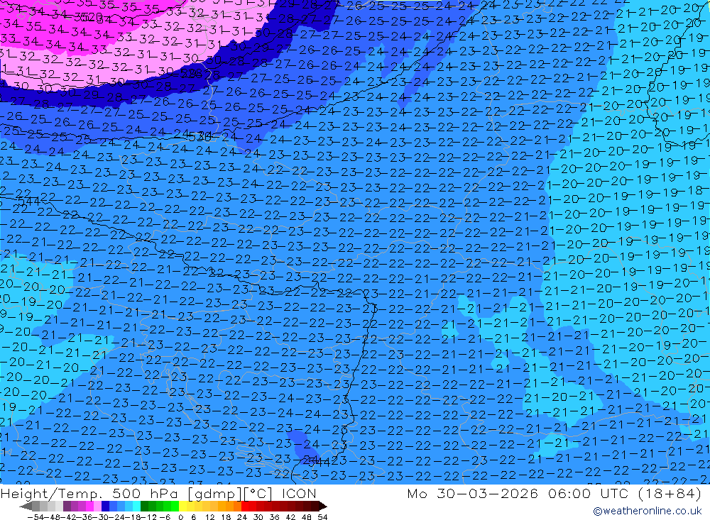Click the gray left arrow cap of color scale

(x=26, y=507)
